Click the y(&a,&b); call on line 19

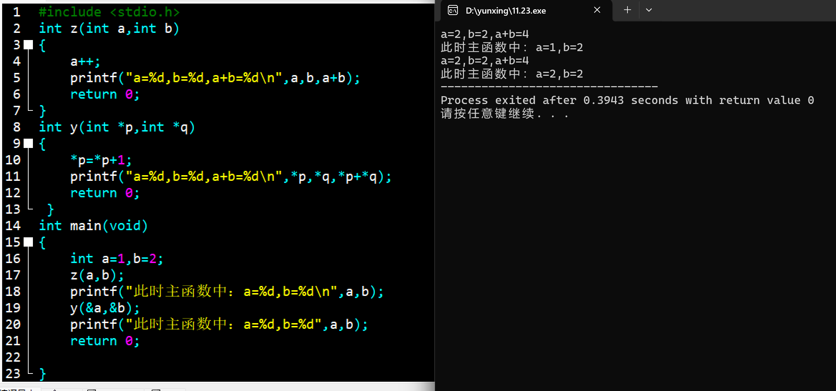coord(104,308)
